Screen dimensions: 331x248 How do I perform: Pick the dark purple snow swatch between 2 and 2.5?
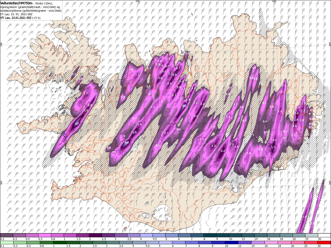coord(95,235)
